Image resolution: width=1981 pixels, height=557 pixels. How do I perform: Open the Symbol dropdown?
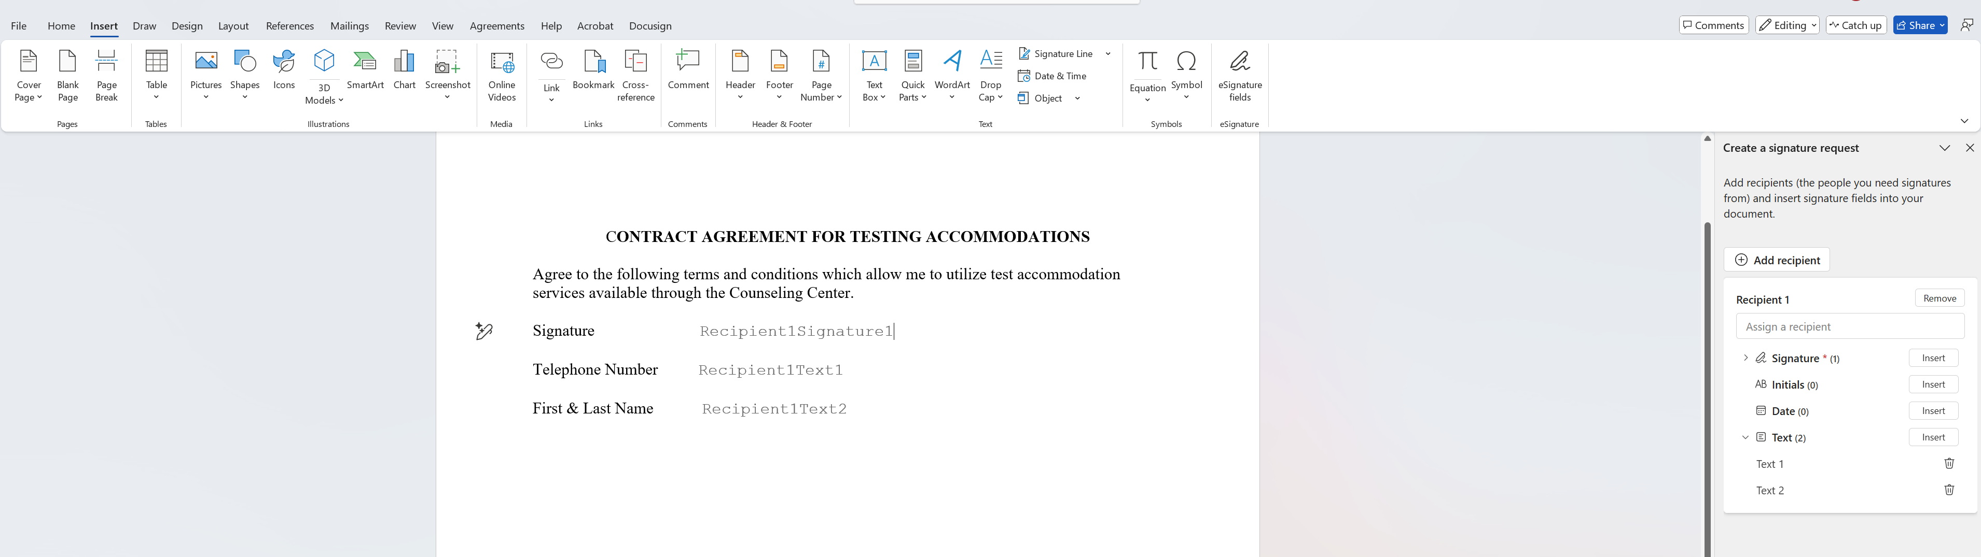coord(1187,75)
